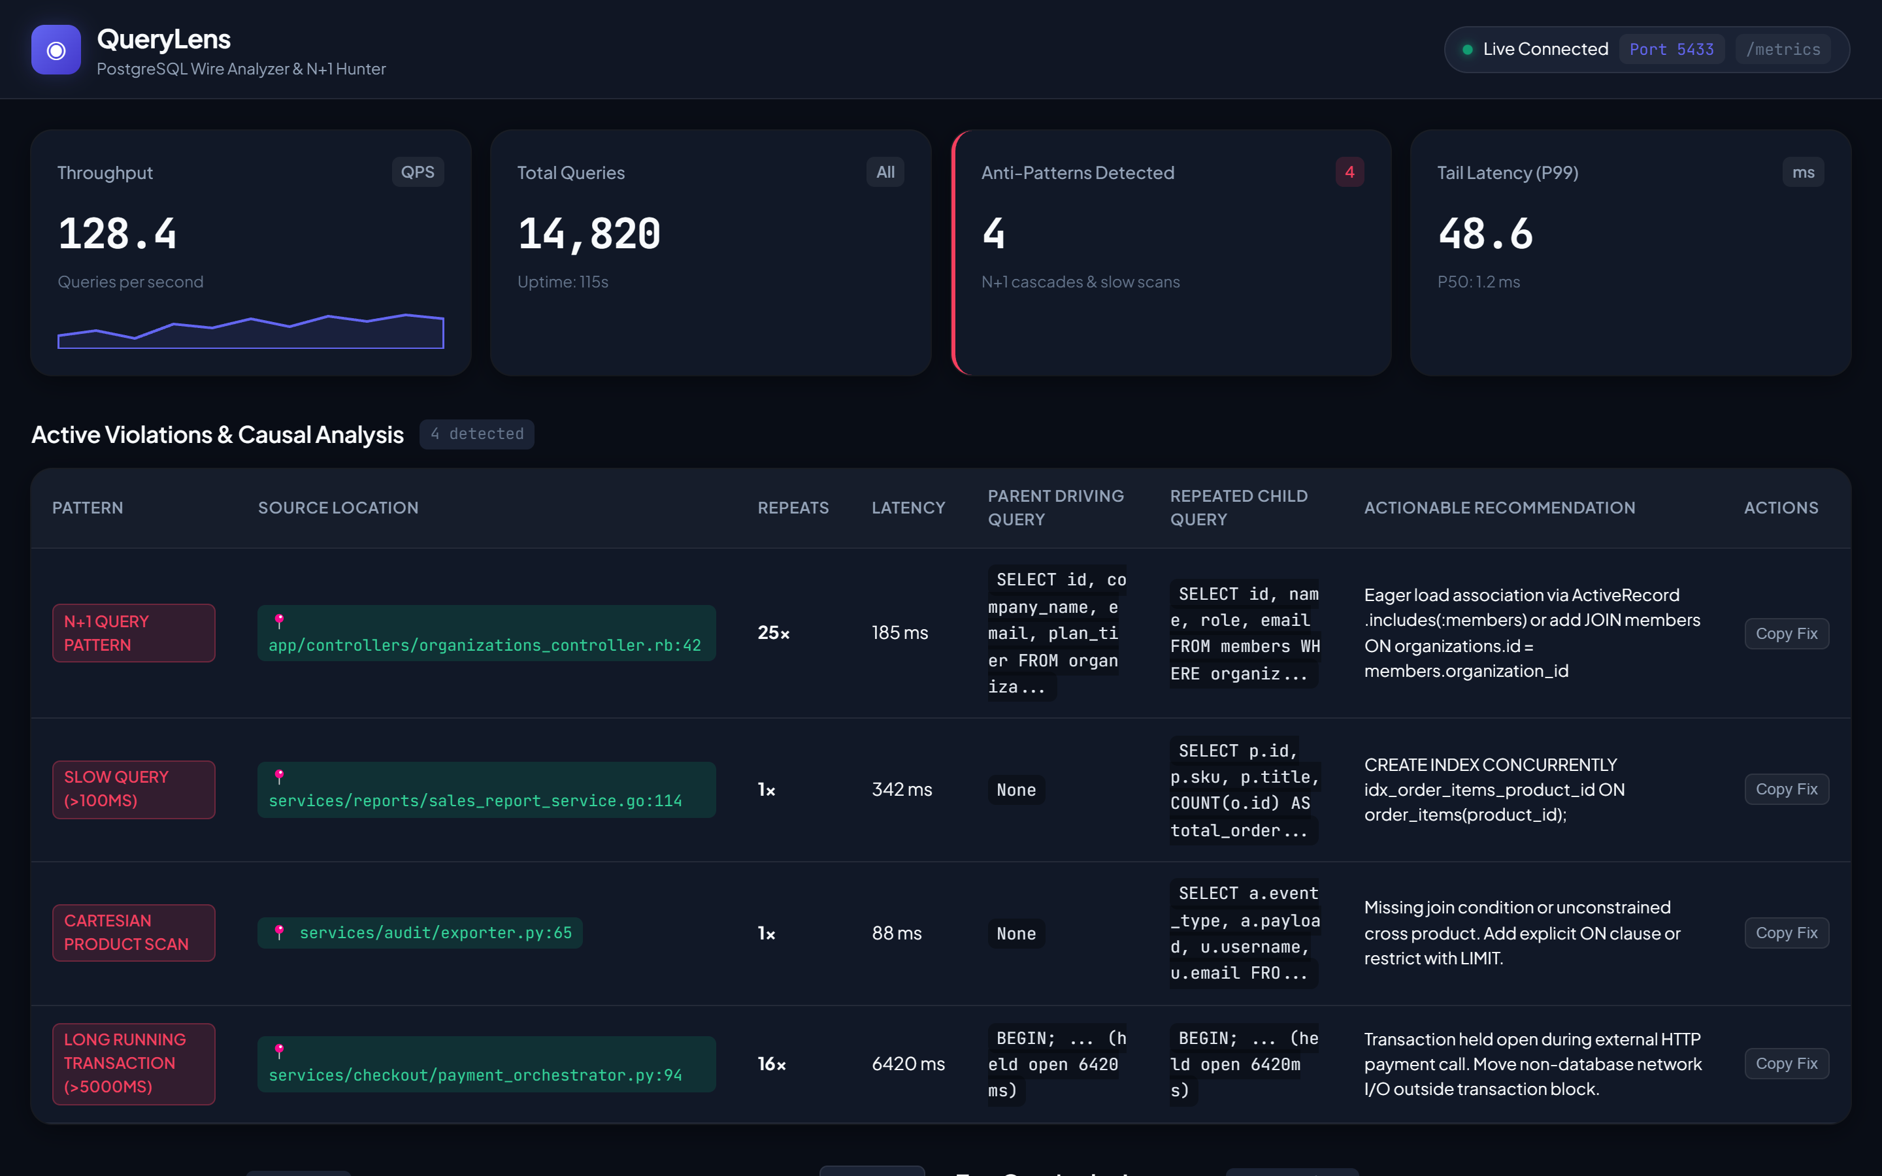Click the 6420 ms latency value
The image size is (1882, 1176).
coord(908,1063)
